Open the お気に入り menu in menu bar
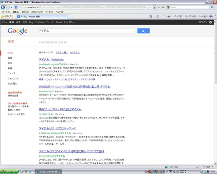Image resolution: width=217 pixels, height=174 pixels. (37, 12)
